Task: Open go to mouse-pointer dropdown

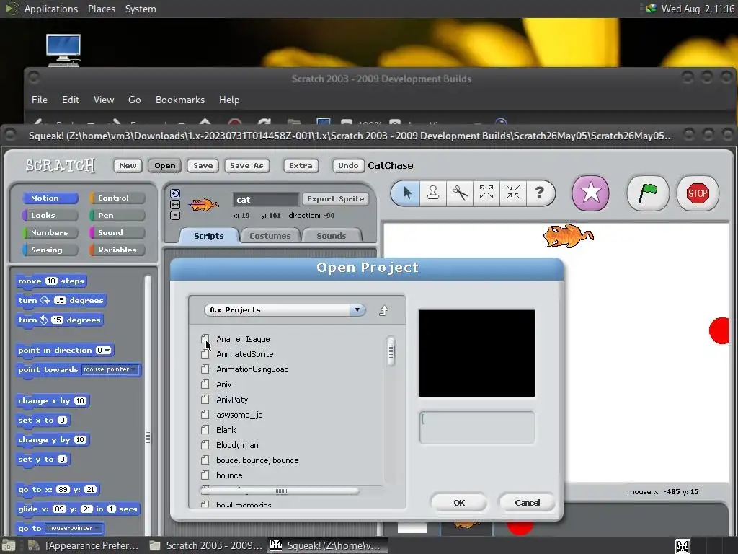Action: pyautogui.click(x=74, y=528)
